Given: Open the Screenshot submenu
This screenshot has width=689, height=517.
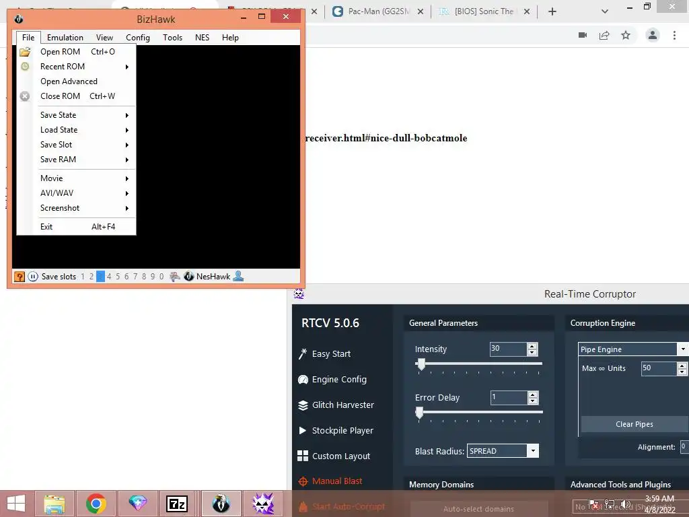Looking at the screenshot, I should tap(77, 208).
